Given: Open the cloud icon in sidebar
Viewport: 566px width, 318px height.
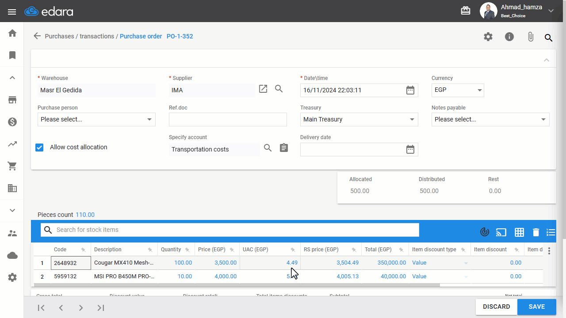Looking at the screenshot, I should (x=12, y=255).
